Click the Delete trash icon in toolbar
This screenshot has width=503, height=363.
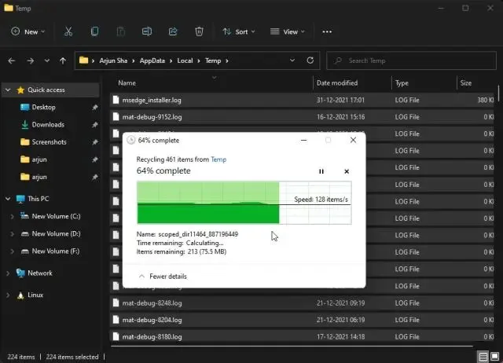[x=199, y=31]
